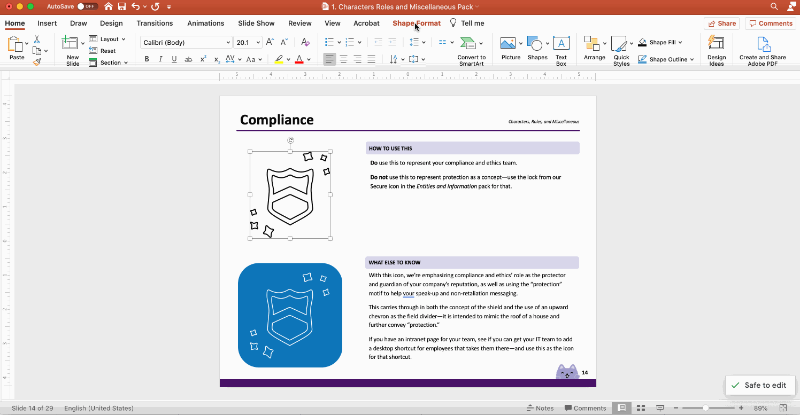Insert a Text Box
This screenshot has width=800, height=415.
(561, 52)
